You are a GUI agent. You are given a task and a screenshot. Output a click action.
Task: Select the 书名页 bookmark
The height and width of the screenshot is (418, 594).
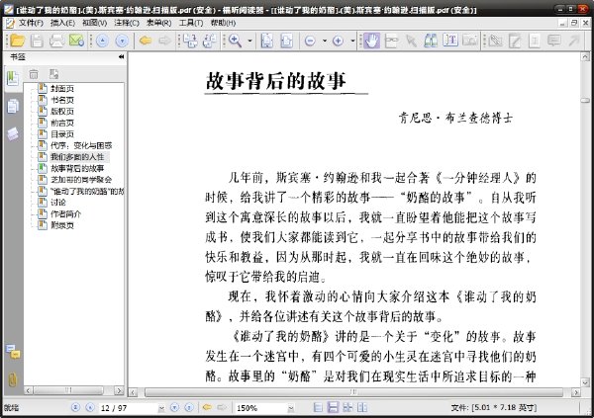[62, 100]
